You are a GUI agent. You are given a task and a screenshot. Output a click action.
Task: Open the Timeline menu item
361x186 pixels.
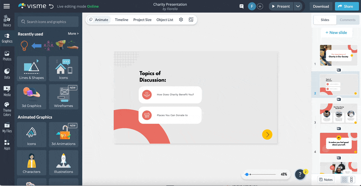tap(122, 20)
